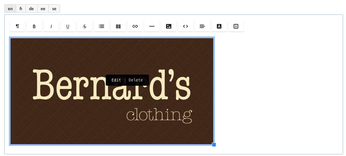
Task: Open the lists tool
Action: point(101,26)
